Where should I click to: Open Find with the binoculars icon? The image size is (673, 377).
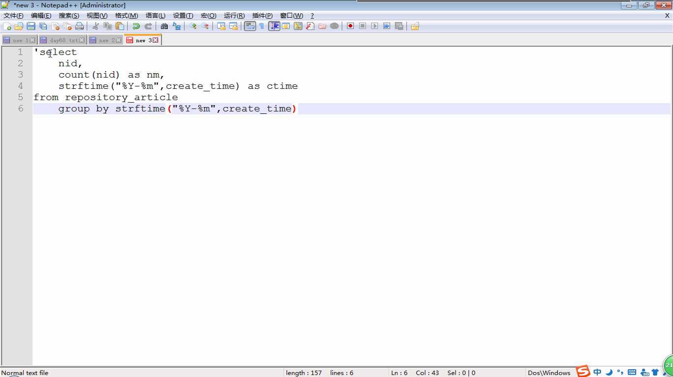(164, 26)
